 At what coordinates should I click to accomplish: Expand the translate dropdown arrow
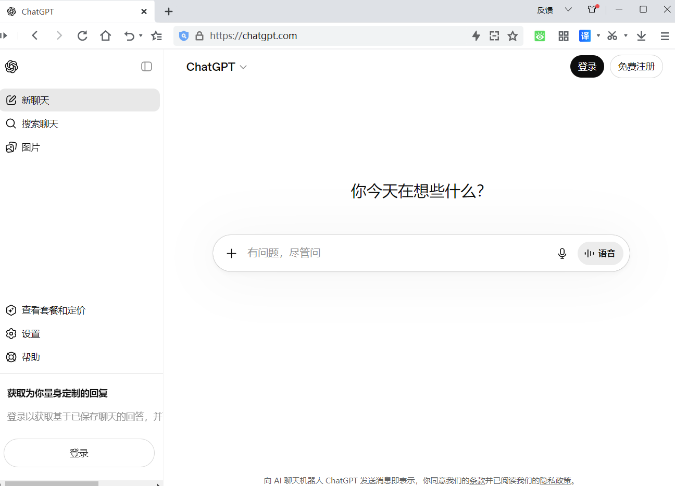(x=598, y=35)
